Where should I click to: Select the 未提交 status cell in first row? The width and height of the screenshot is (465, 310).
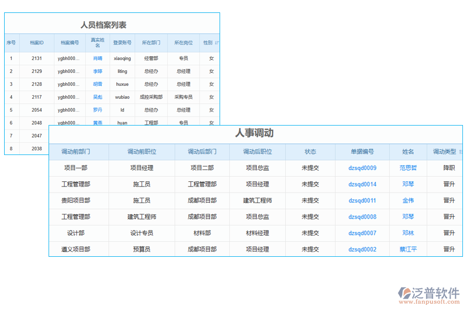coord(311,168)
